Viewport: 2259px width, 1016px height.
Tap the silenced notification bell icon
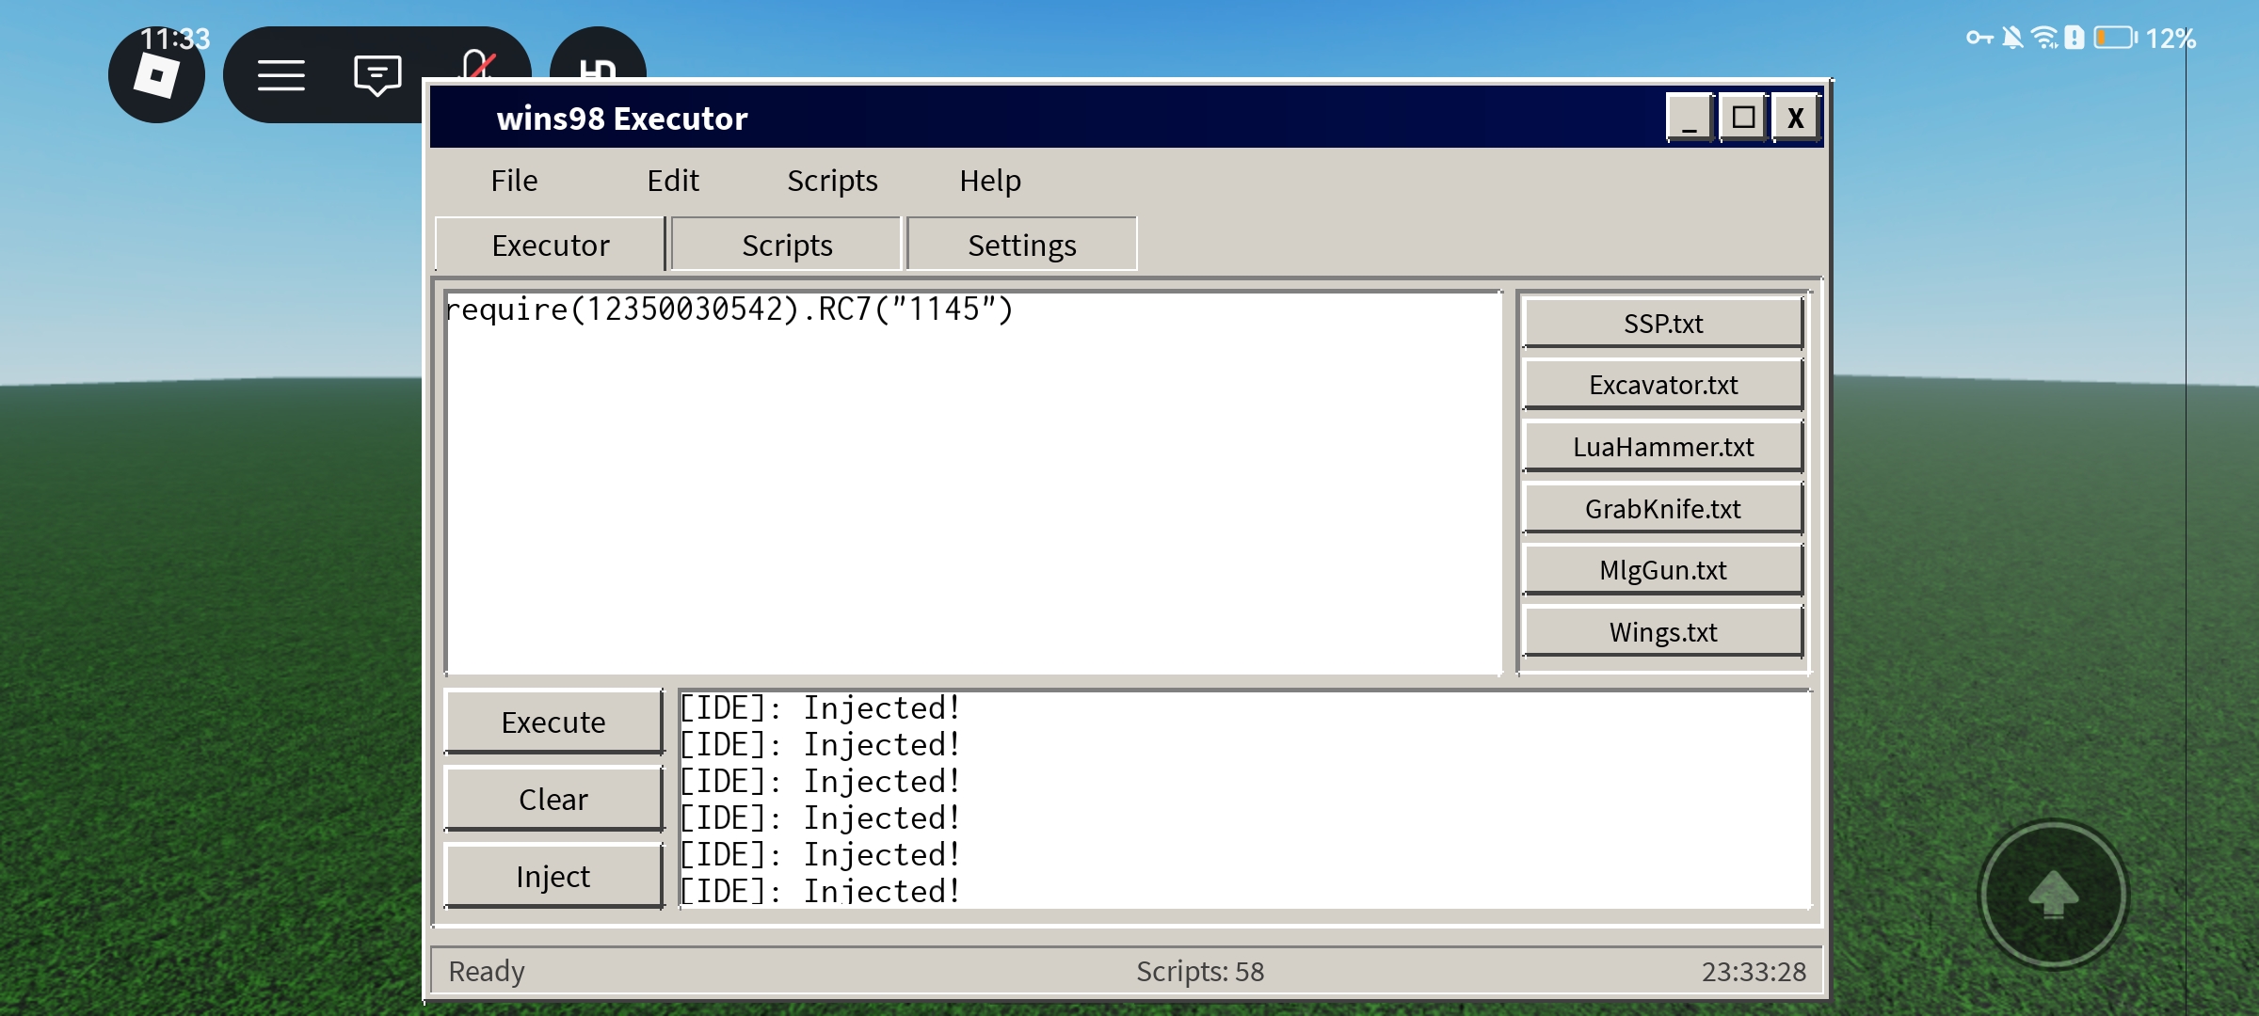pos(2012,38)
